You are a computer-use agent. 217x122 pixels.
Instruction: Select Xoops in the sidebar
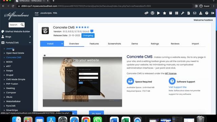coord(9,70)
